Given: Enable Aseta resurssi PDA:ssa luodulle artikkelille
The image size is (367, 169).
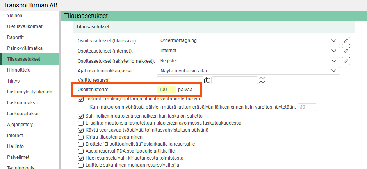Looking at the screenshot, I should (81, 151).
